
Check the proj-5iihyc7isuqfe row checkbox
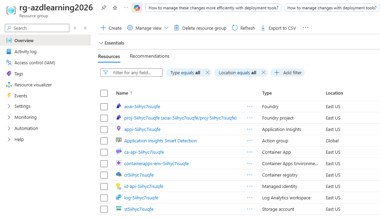point(104,118)
